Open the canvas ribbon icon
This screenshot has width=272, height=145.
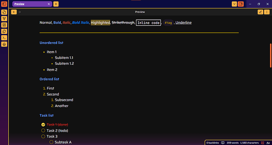pos(4,25)
